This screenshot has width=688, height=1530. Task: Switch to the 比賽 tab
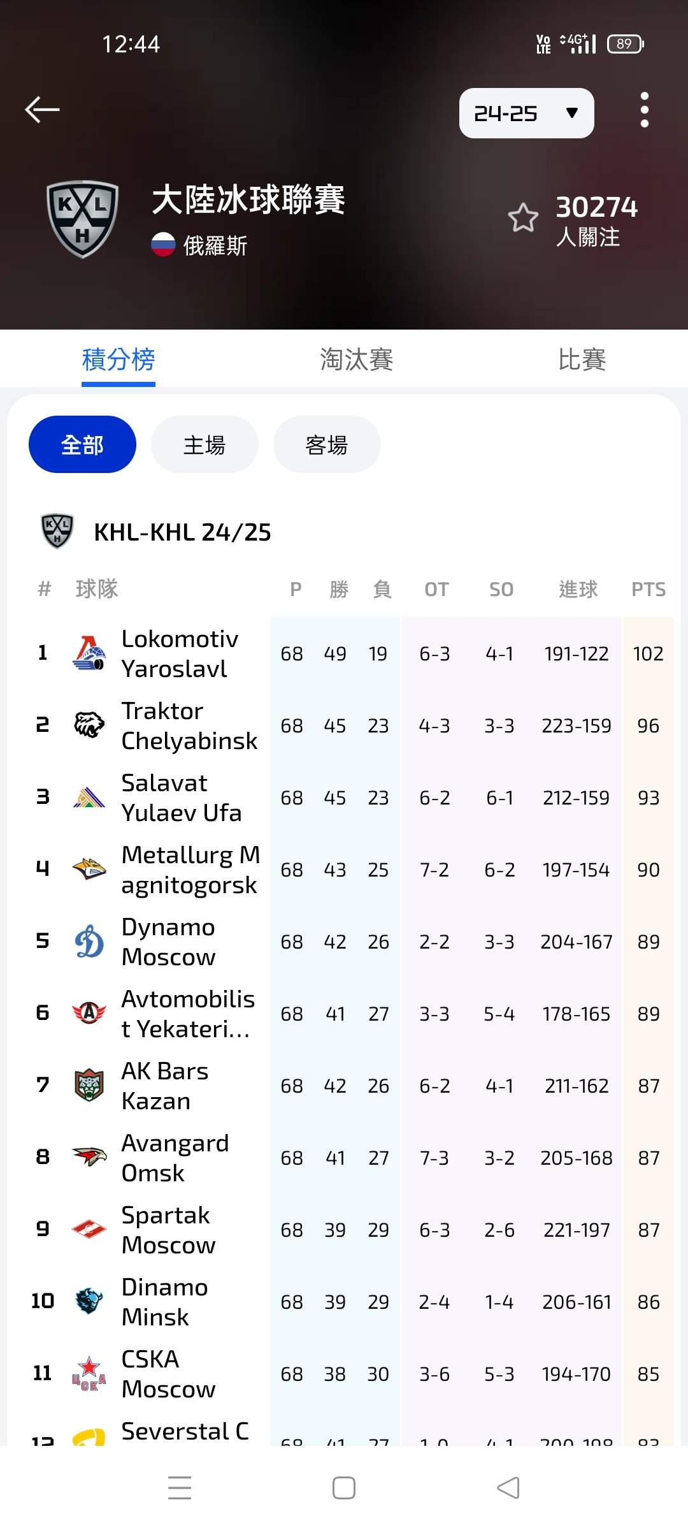click(x=582, y=360)
